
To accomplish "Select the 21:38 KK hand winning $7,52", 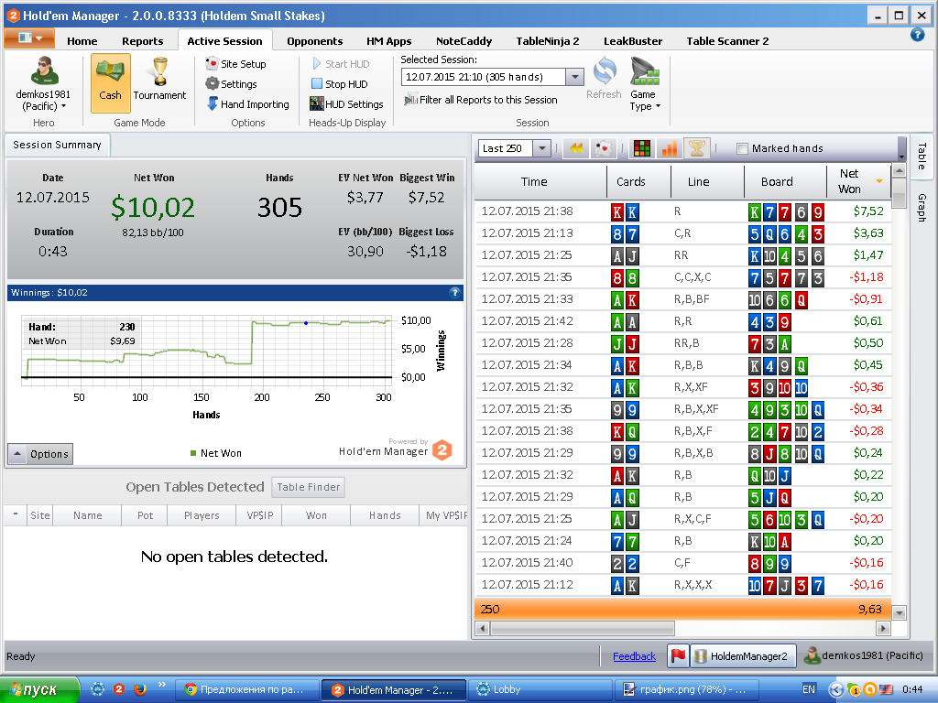I will pos(682,211).
